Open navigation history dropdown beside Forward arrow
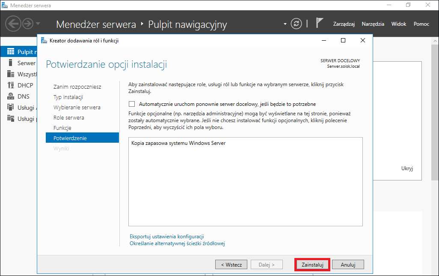Viewport: 439px width, 276px height. (38, 24)
